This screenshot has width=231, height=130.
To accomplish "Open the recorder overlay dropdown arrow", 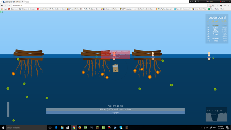I will (x=190, y=1).
